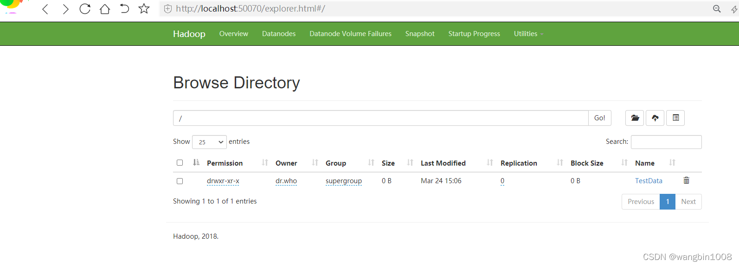Click the browser address bar URL
The image size is (739, 266).
click(251, 9)
